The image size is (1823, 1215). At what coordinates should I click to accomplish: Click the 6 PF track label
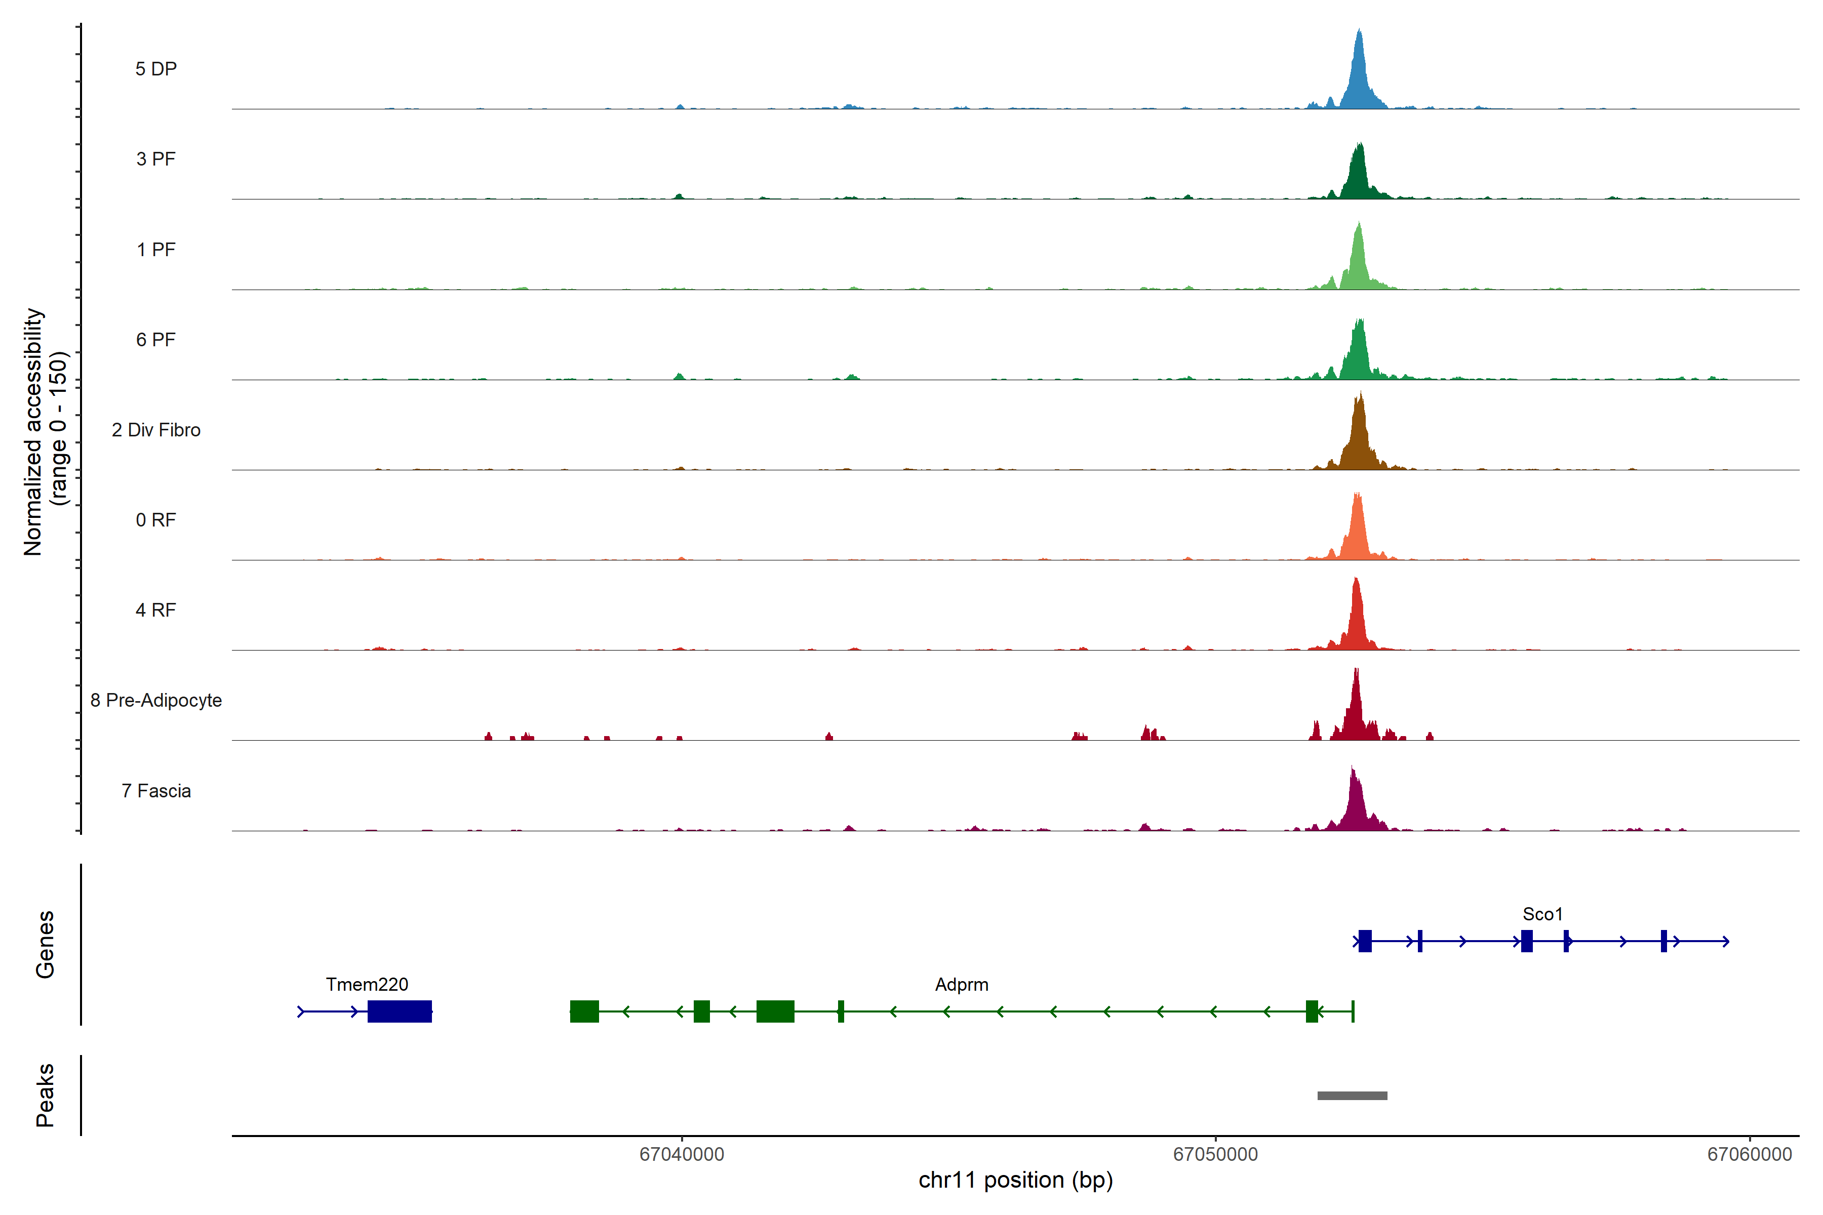click(x=156, y=339)
